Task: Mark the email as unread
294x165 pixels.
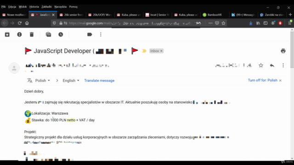Action: (x=48, y=34)
